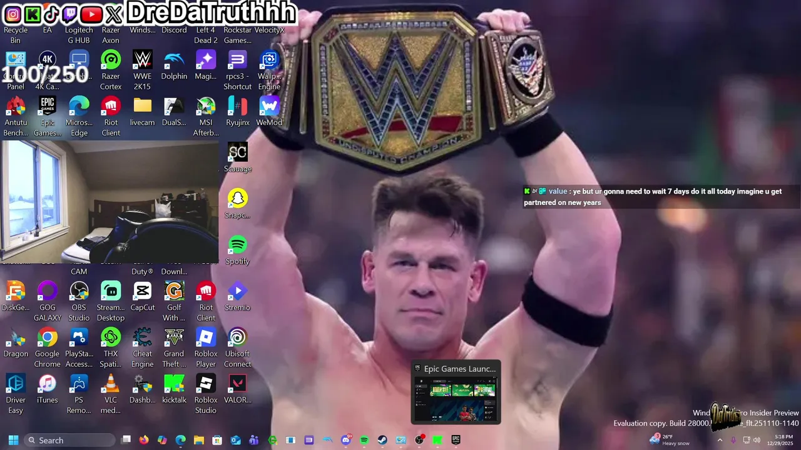Open Microsoft Store from the taskbar
This screenshot has height=450, width=801.
point(217,440)
